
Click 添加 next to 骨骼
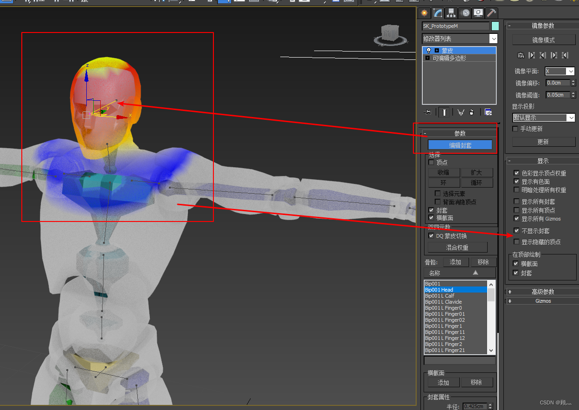(456, 262)
